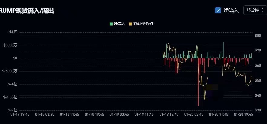This screenshot has width=267, height=124.
Task: Click the $70 price axis label
Action: [258, 50]
